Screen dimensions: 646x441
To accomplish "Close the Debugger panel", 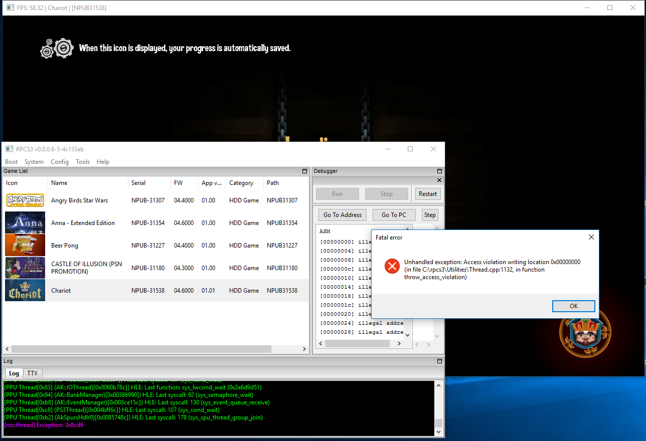I will [x=440, y=180].
